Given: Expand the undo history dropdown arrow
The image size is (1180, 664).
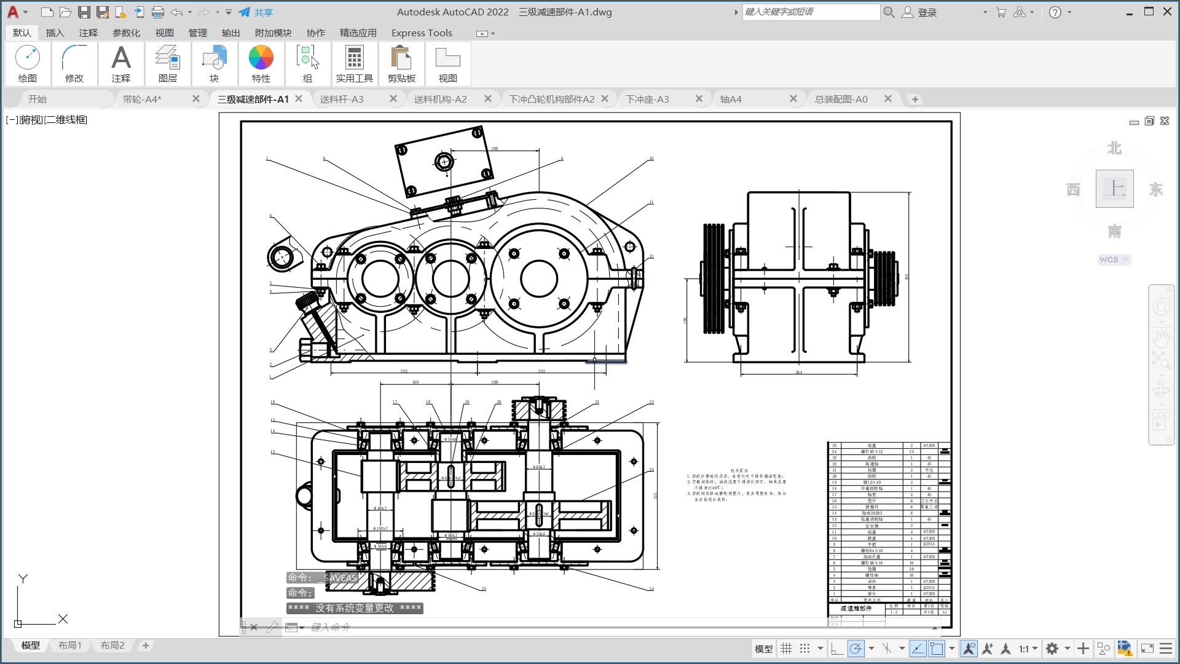Looking at the screenshot, I should pyautogui.click(x=190, y=12).
